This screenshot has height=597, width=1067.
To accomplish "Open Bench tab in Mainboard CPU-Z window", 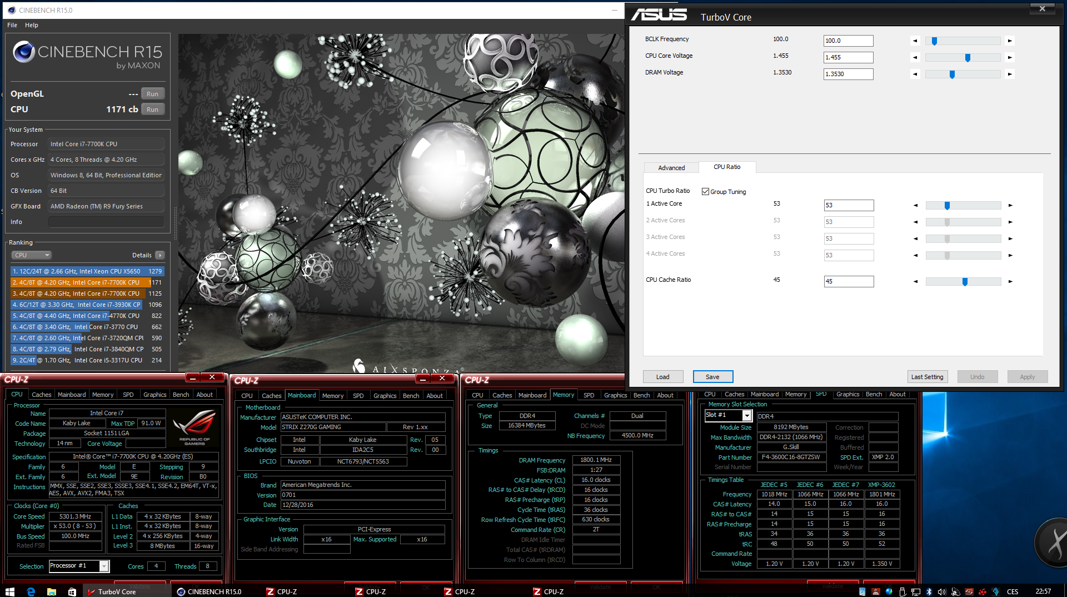I will (x=411, y=396).
